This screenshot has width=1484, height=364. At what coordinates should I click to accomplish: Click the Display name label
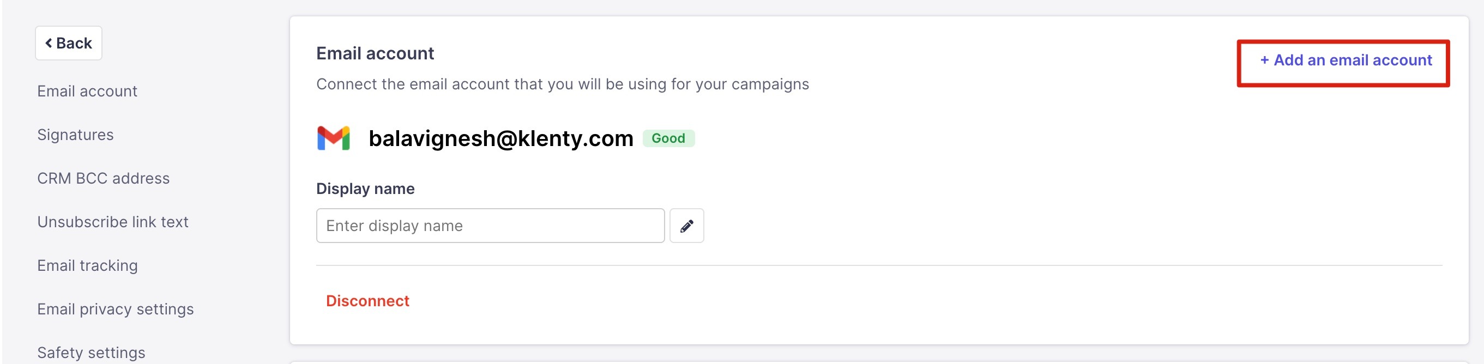pos(365,189)
